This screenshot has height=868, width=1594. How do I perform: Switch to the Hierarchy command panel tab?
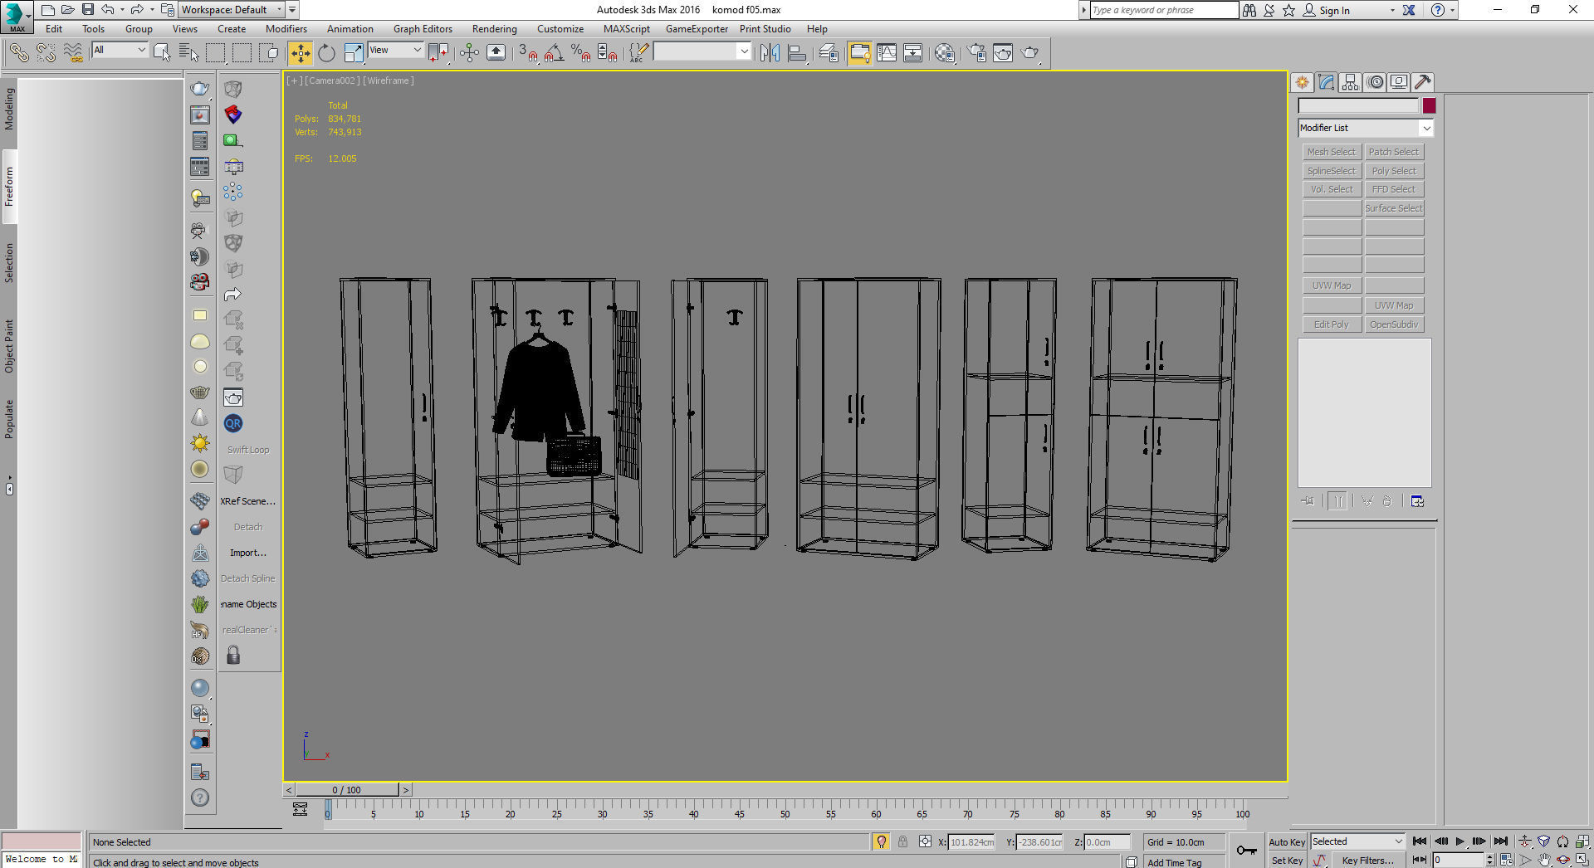(1350, 82)
